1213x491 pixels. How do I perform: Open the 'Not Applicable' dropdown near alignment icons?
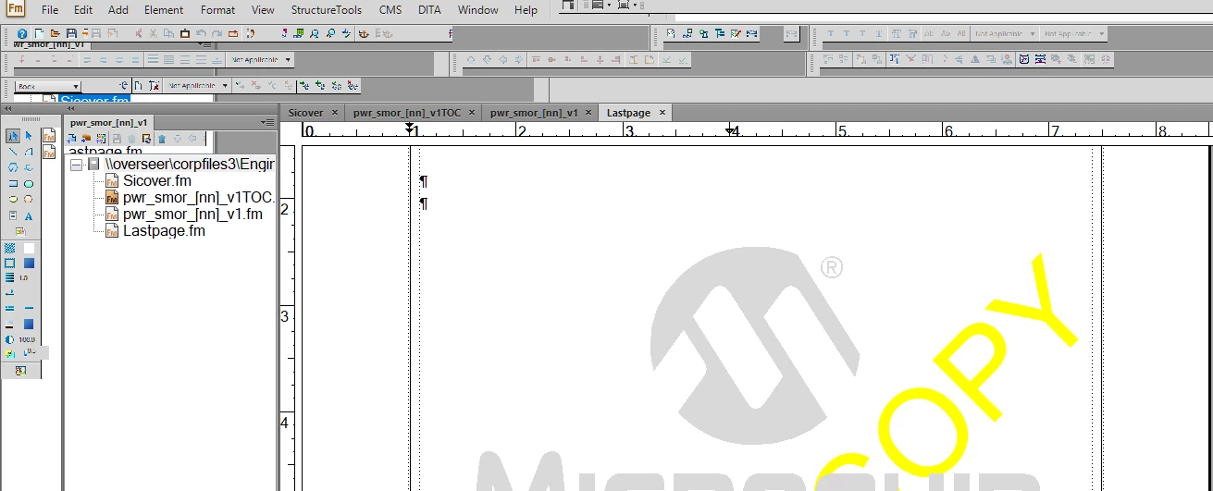click(x=261, y=59)
